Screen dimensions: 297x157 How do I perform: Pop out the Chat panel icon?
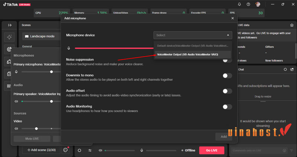292,70
